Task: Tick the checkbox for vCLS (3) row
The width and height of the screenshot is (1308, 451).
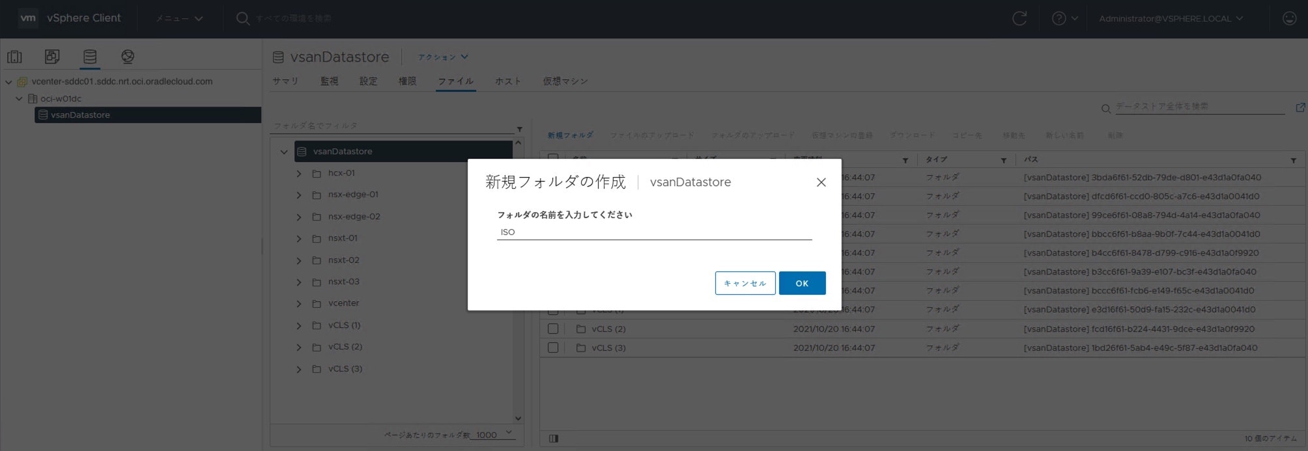Action: pos(553,348)
